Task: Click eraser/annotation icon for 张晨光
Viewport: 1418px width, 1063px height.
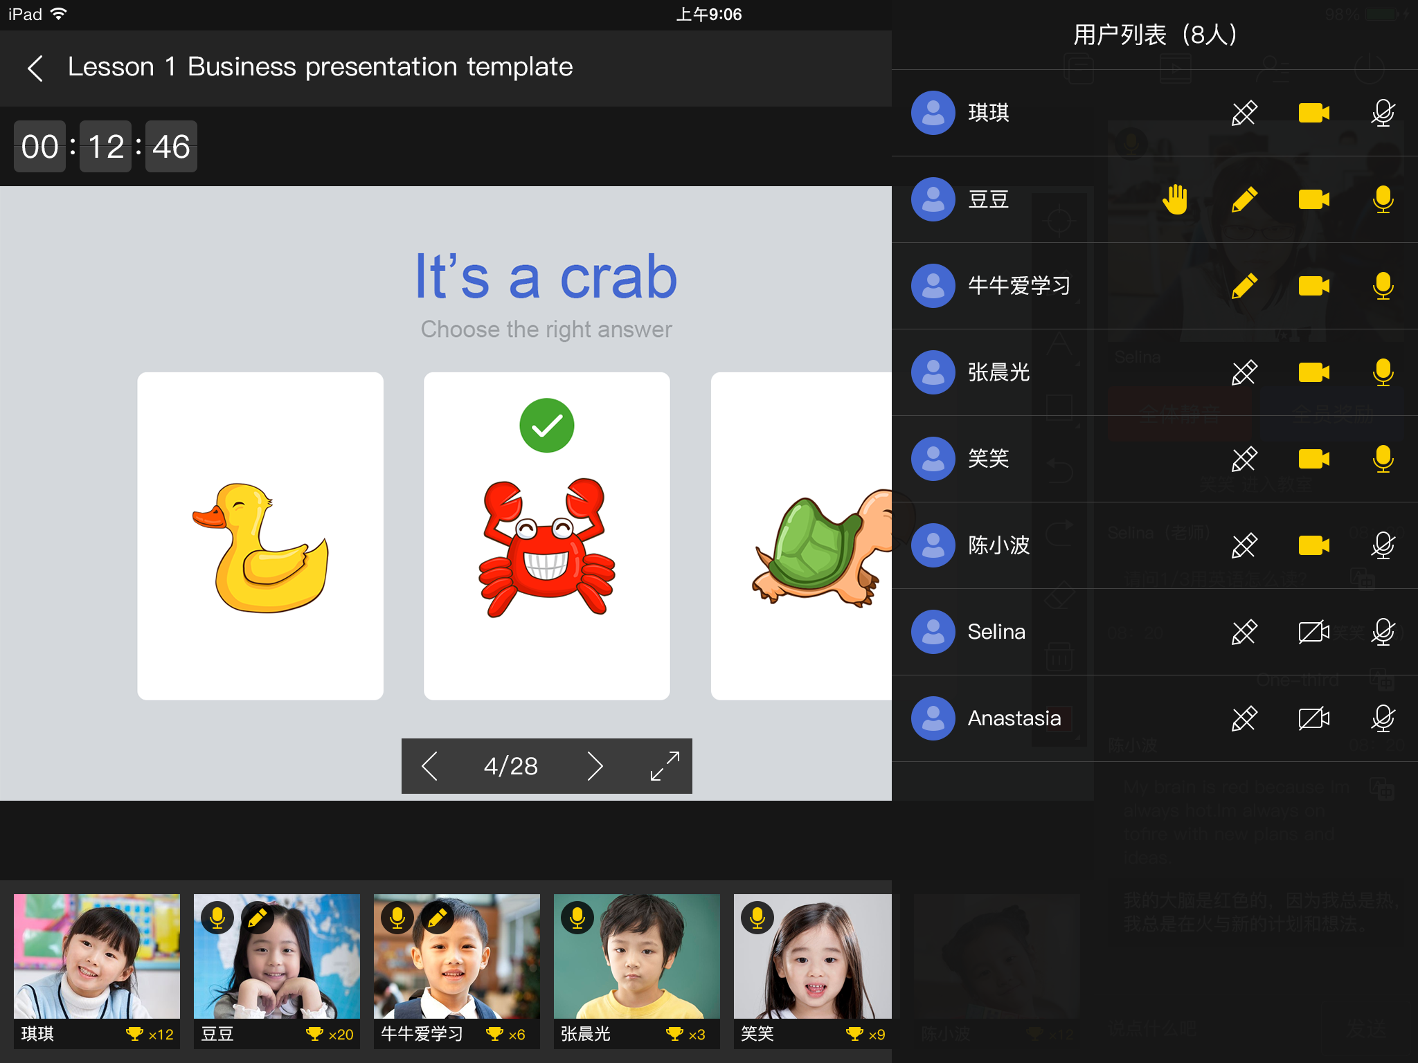Action: click(x=1243, y=371)
